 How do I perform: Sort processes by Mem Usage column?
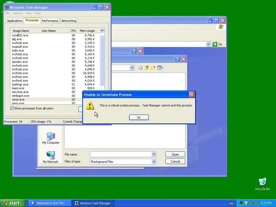coord(87,31)
